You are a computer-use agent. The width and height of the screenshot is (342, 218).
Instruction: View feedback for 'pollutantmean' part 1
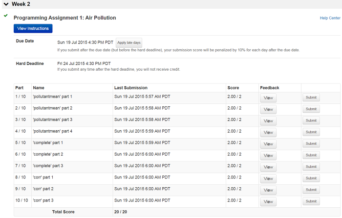(268, 98)
